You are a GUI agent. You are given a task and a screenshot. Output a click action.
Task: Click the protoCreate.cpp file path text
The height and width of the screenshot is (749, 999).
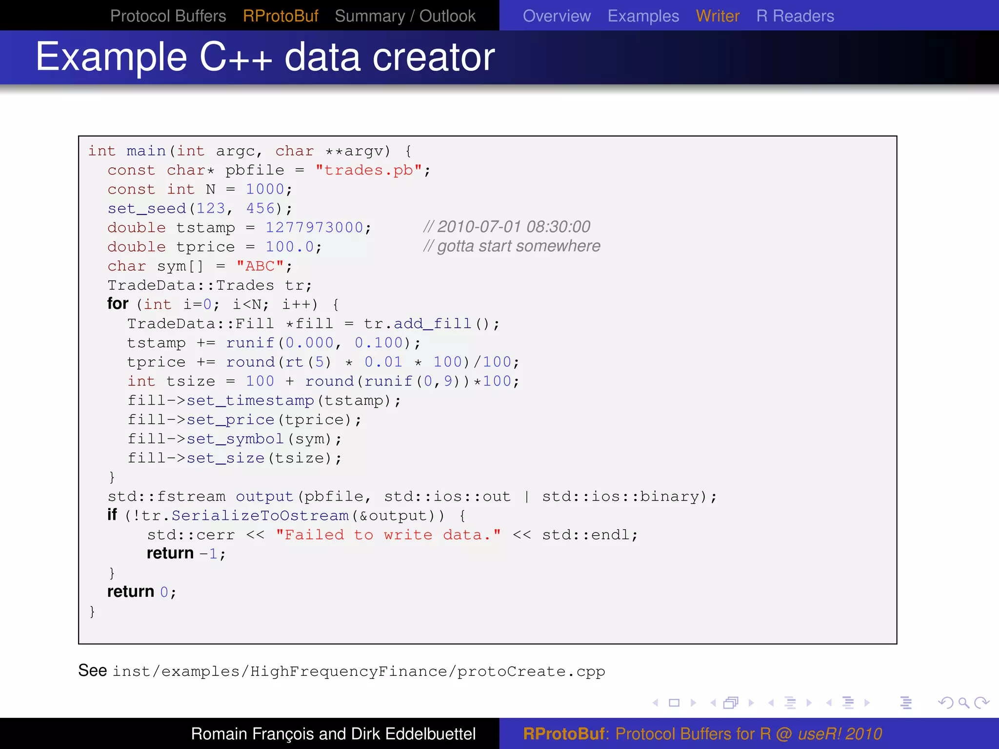pos(359,671)
